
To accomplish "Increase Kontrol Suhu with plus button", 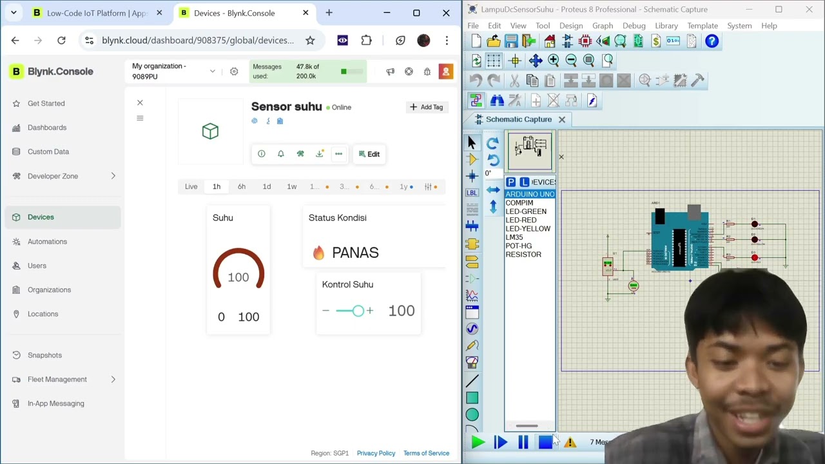I will point(369,311).
